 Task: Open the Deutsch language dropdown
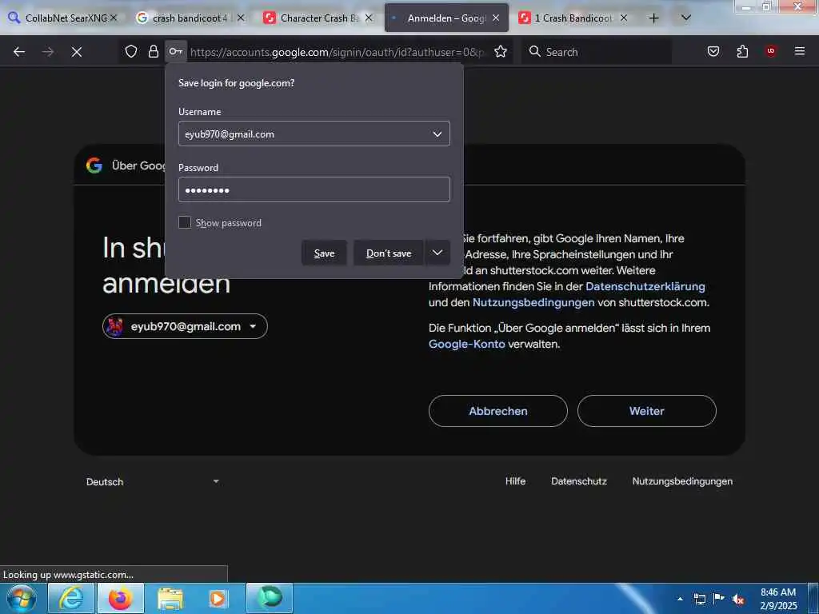[x=153, y=481]
